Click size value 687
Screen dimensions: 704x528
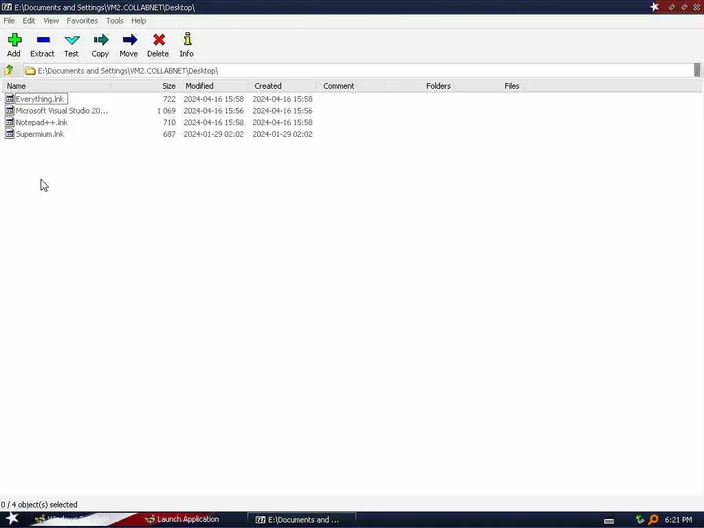[x=169, y=134]
